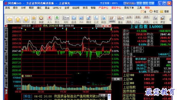Select the 上证380 index row
177x100 pixels.
pyautogui.click(x=147, y=83)
